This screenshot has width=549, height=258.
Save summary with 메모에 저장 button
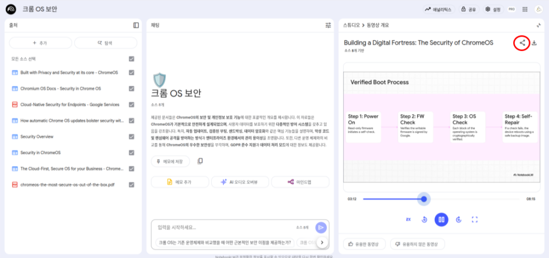[170, 161]
